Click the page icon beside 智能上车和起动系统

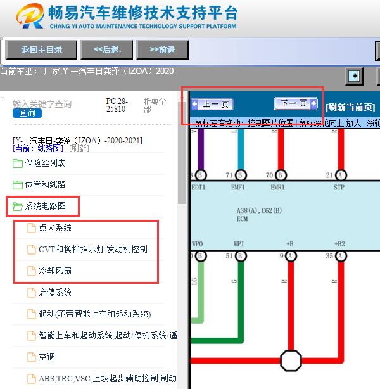click(31, 336)
